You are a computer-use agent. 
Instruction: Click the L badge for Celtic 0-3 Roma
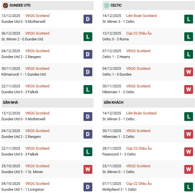pos(188,37)
